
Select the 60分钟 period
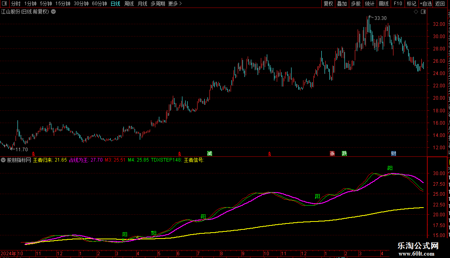coord(99,4)
